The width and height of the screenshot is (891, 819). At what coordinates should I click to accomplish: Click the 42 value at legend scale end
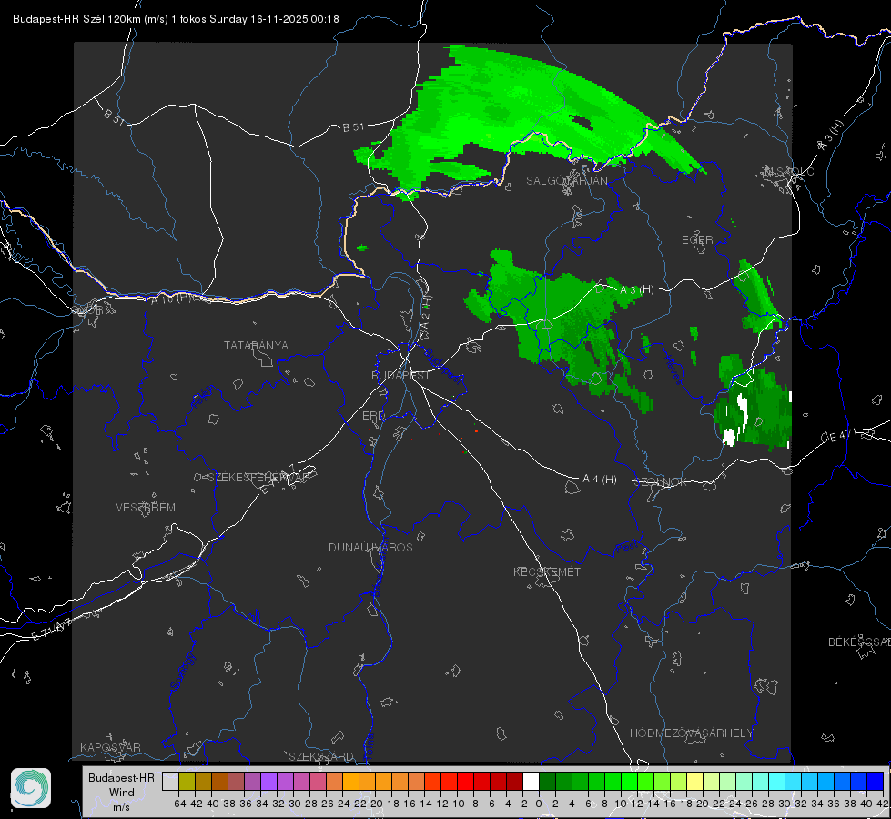883,804
